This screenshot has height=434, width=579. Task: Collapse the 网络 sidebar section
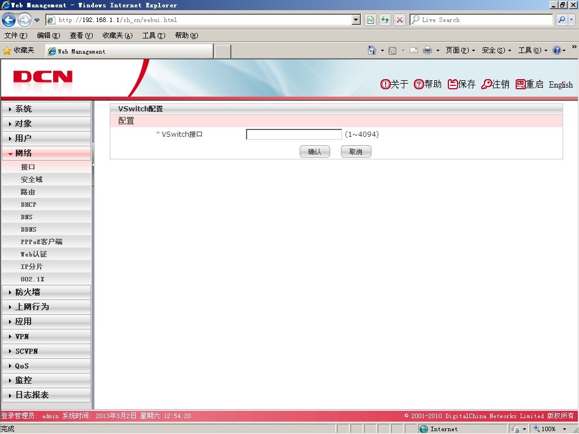46,153
